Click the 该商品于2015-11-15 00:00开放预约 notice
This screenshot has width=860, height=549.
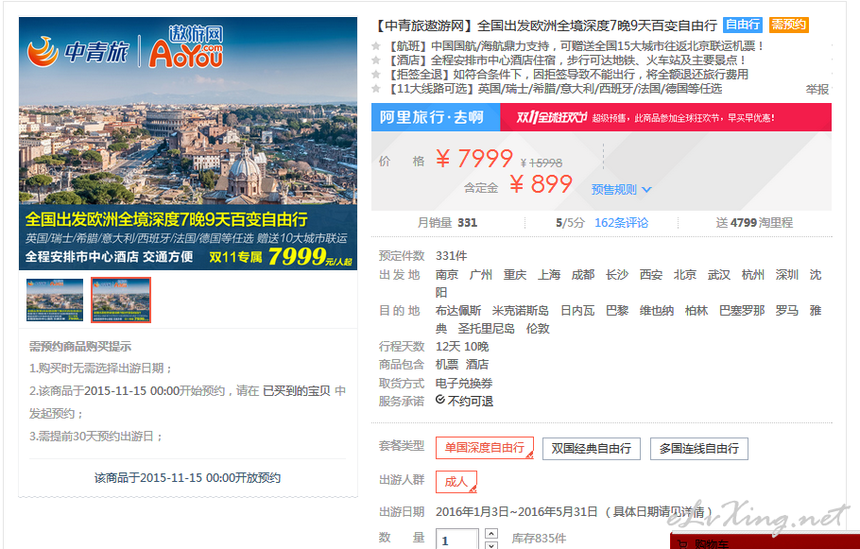[x=187, y=478]
